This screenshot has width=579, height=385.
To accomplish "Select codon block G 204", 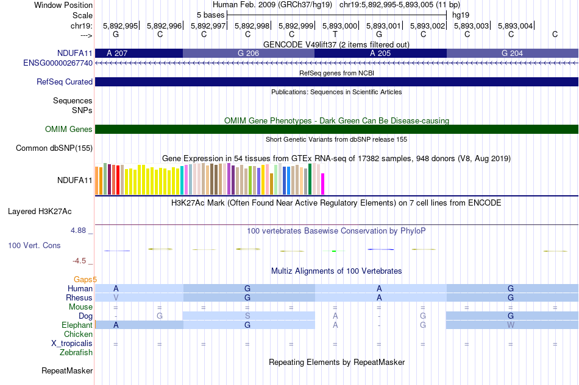I will pyautogui.click(x=512, y=54).
